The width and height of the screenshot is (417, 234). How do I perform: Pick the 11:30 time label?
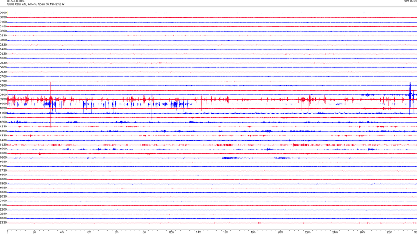click(3, 118)
